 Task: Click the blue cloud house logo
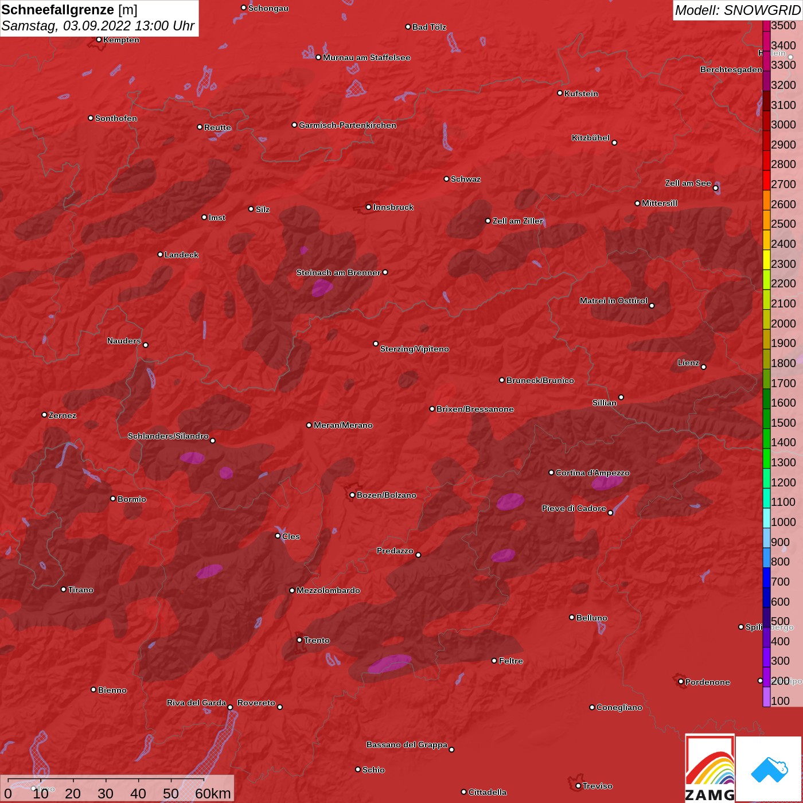point(769,770)
